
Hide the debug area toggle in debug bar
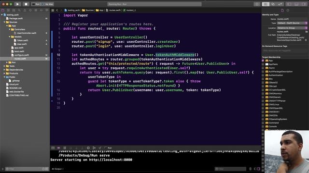point(53,148)
